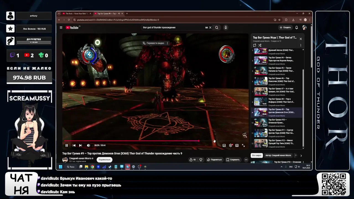Open options next to Перевести видео

(x=167, y=43)
